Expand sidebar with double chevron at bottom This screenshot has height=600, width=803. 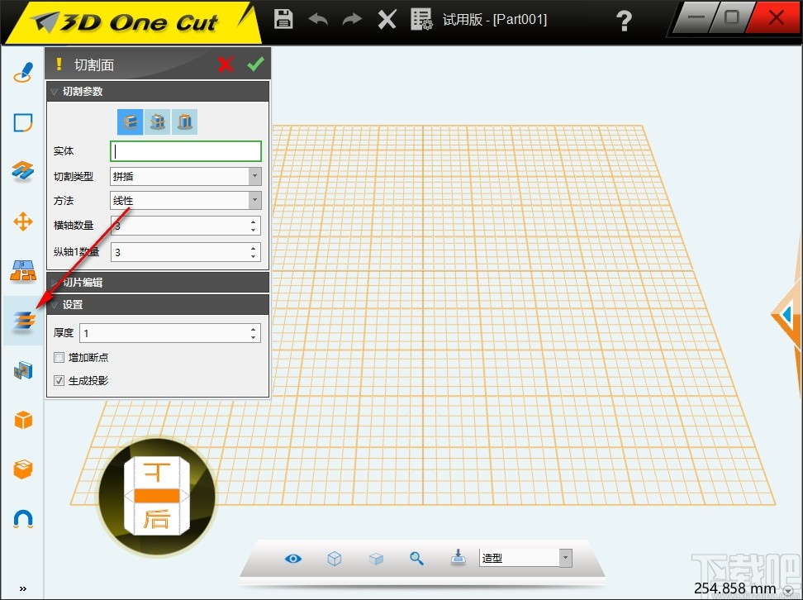[x=23, y=588]
